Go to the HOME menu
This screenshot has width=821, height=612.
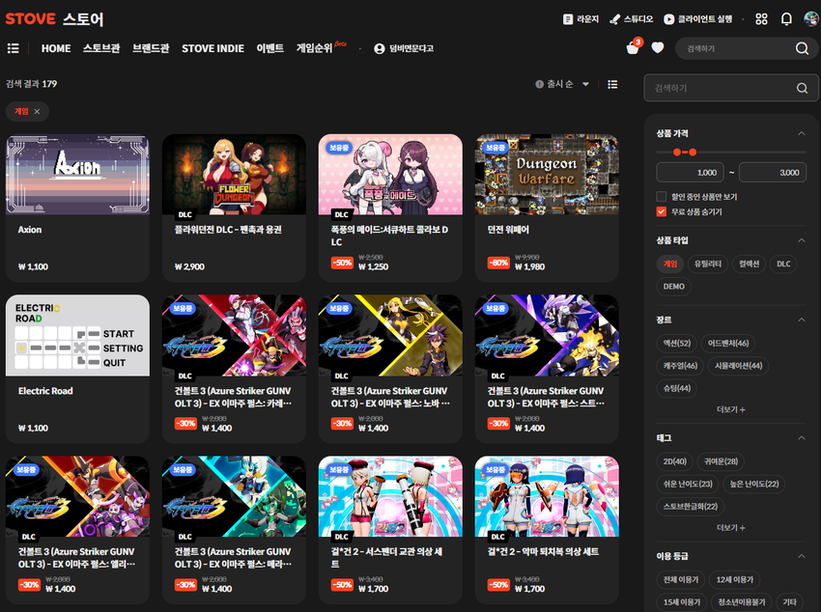pyautogui.click(x=56, y=48)
